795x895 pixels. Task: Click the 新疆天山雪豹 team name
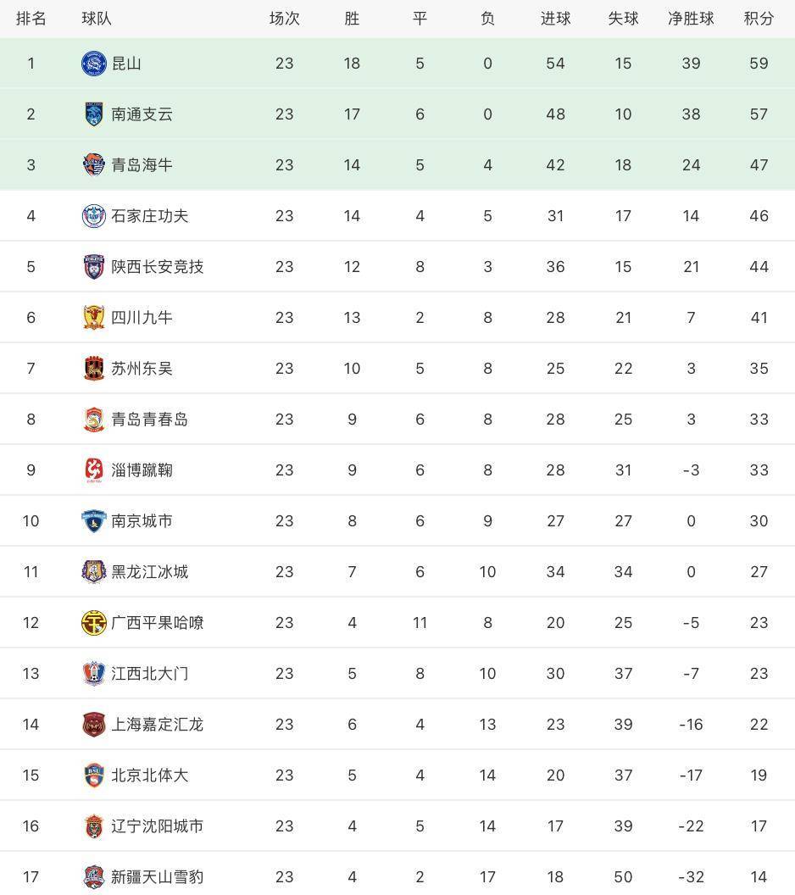point(158,876)
